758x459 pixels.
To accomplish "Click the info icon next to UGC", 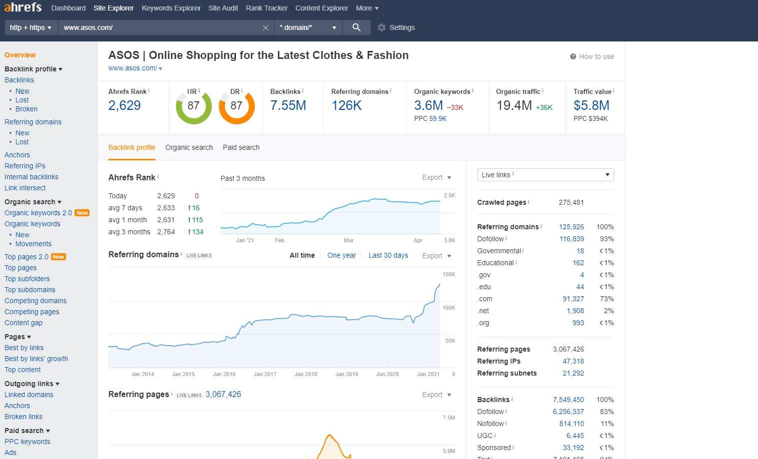I will (x=495, y=435).
